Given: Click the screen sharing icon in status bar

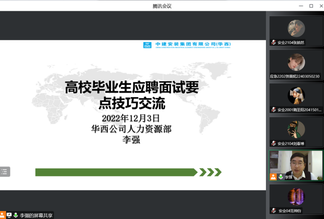Looking at the screenshot, I should [9, 215].
